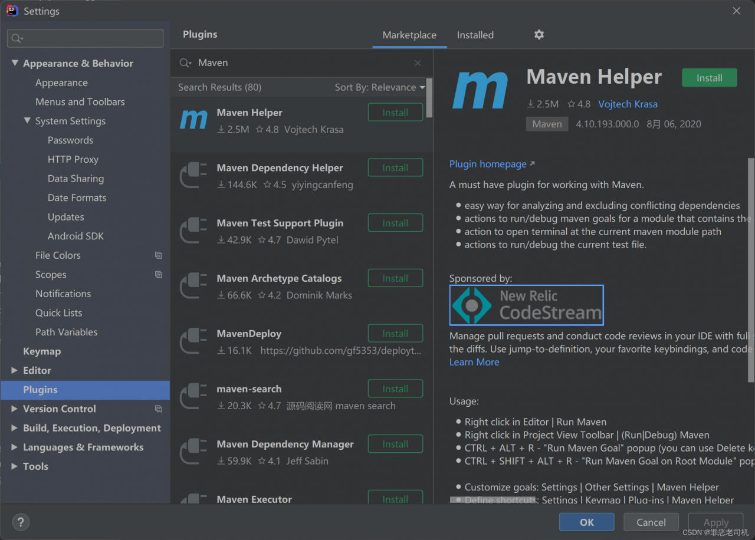
Task: Install the Maven Dependency Helper plugin
Action: pyautogui.click(x=395, y=168)
